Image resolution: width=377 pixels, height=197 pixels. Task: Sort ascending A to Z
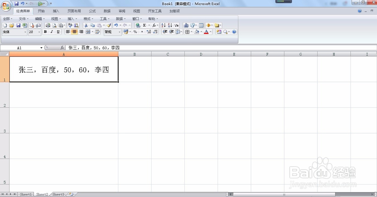click(163, 25)
